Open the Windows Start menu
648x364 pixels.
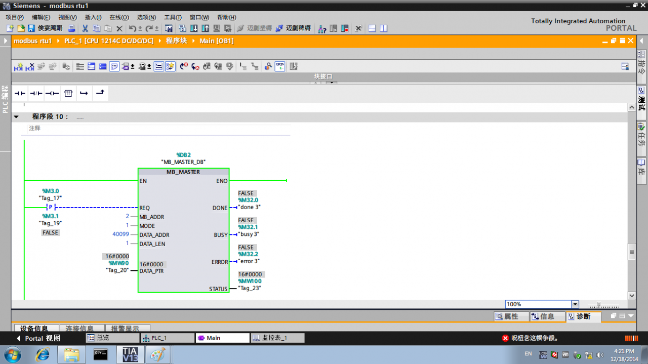click(12, 354)
